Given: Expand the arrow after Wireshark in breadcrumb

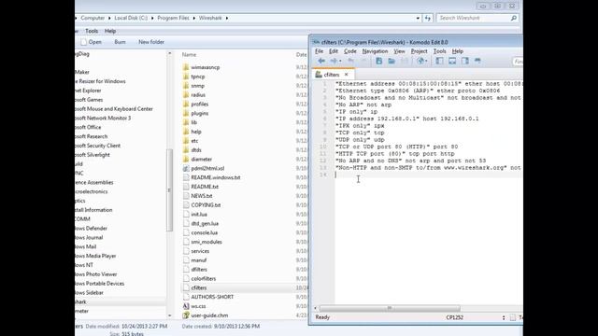Looking at the screenshot, I should pos(227,18).
